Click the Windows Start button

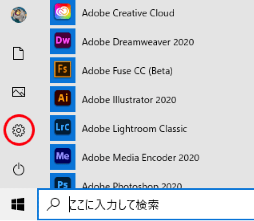[x=18, y=204]
